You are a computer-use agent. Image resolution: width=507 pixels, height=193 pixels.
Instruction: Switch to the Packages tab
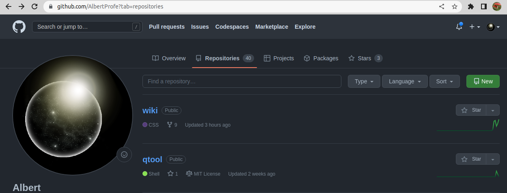[x=321, y=58]
